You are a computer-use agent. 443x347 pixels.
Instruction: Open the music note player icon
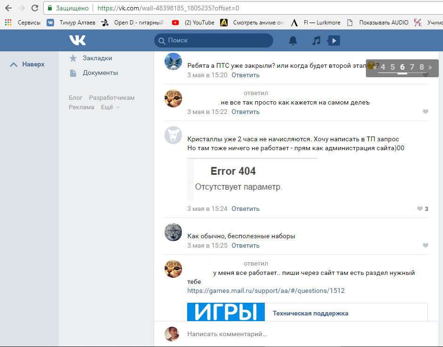click(316, 40)
